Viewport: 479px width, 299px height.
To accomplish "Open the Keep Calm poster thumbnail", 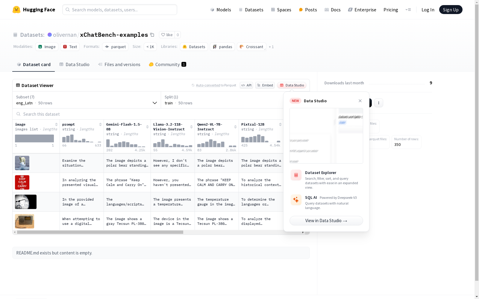I will coord(22,182).
